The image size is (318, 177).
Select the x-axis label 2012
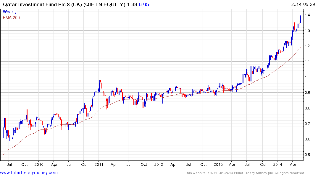(x=158, y=164)
